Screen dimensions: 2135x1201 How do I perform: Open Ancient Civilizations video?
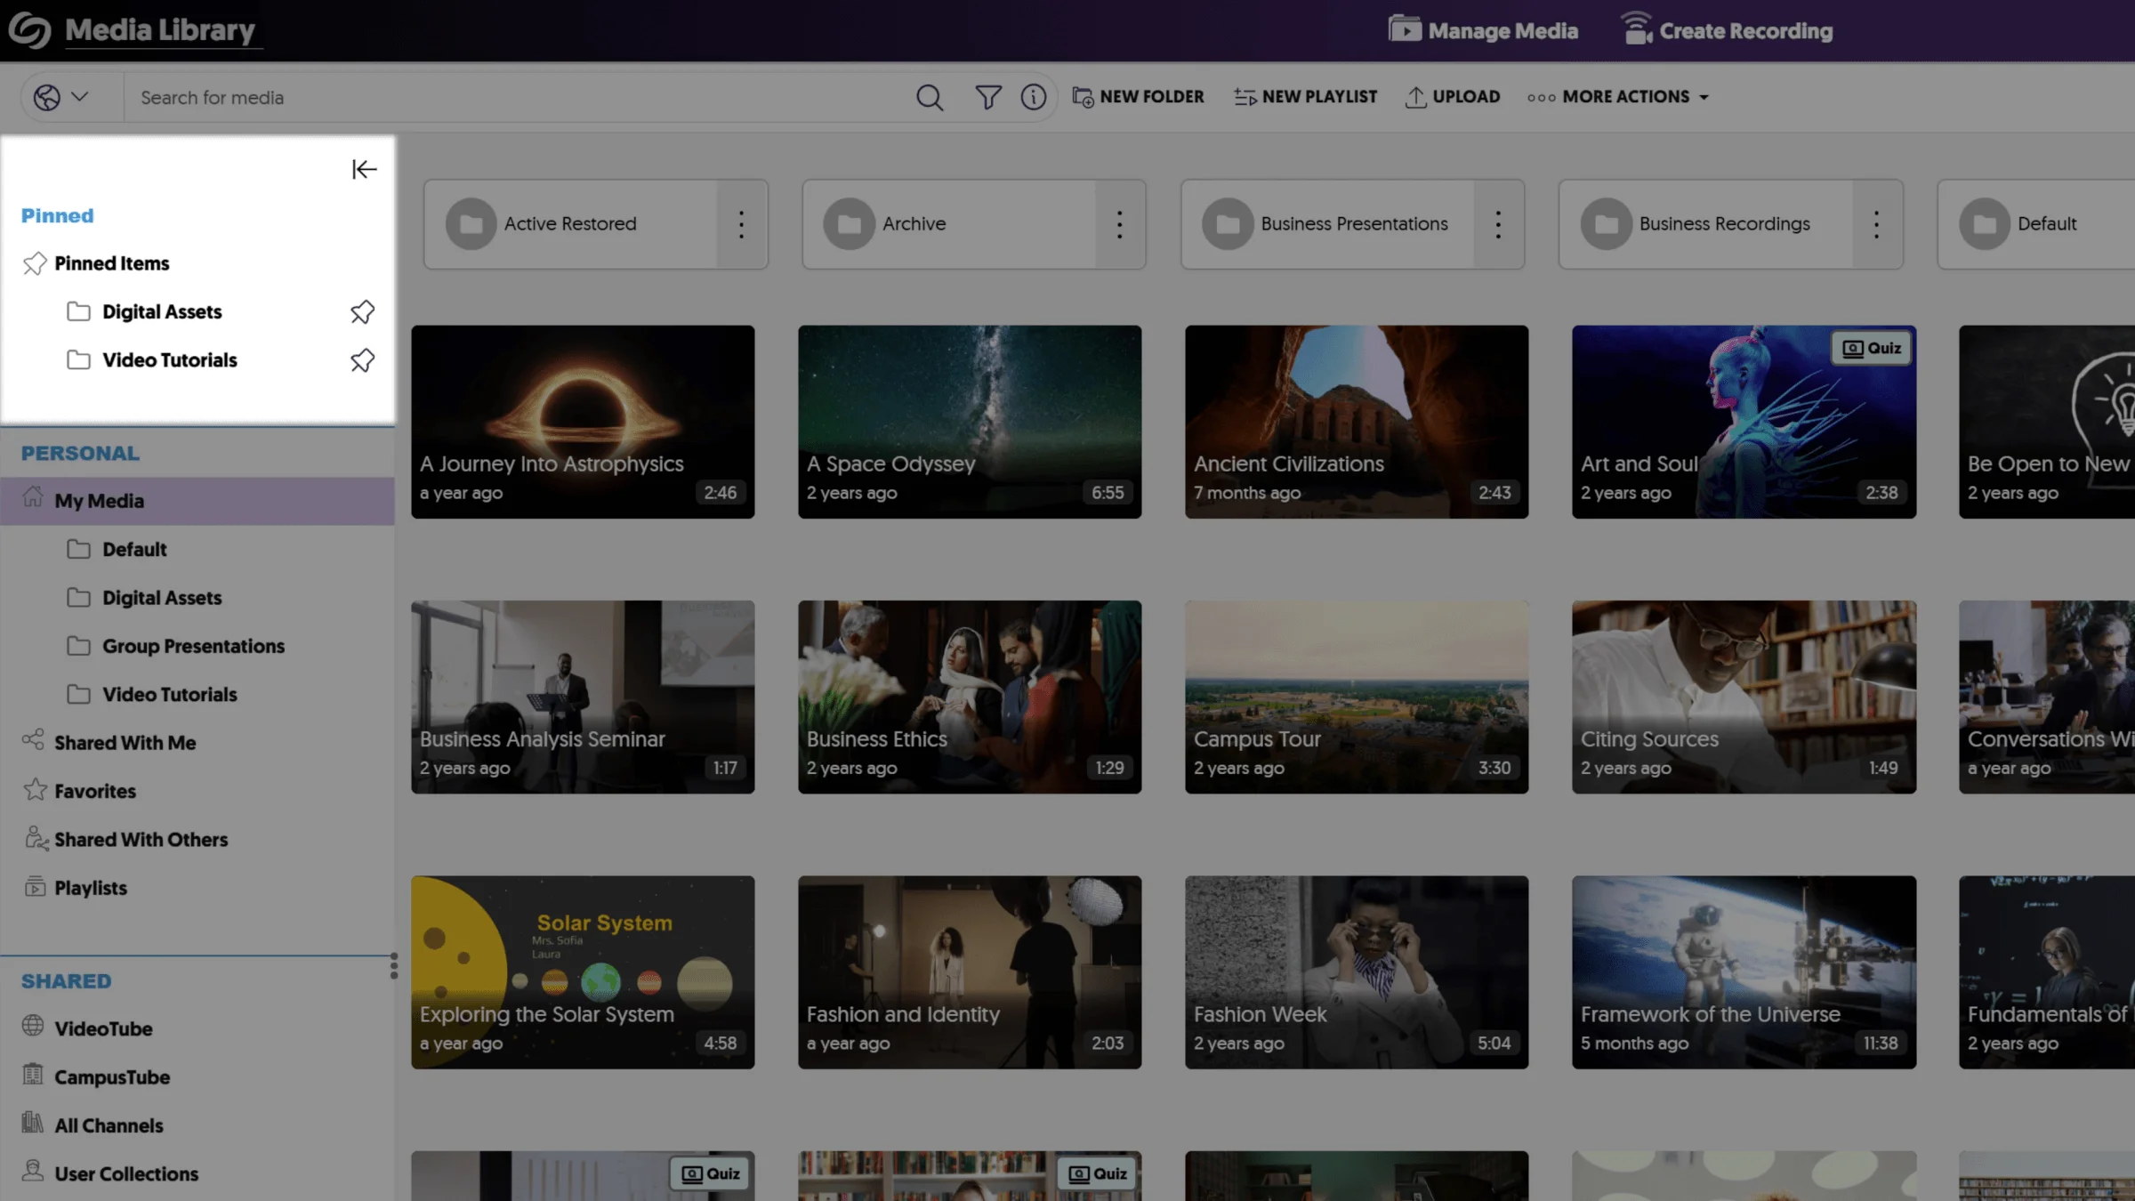(1357, 422)
